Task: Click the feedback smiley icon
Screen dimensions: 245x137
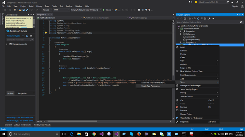Action: click(x=196, y=2)
